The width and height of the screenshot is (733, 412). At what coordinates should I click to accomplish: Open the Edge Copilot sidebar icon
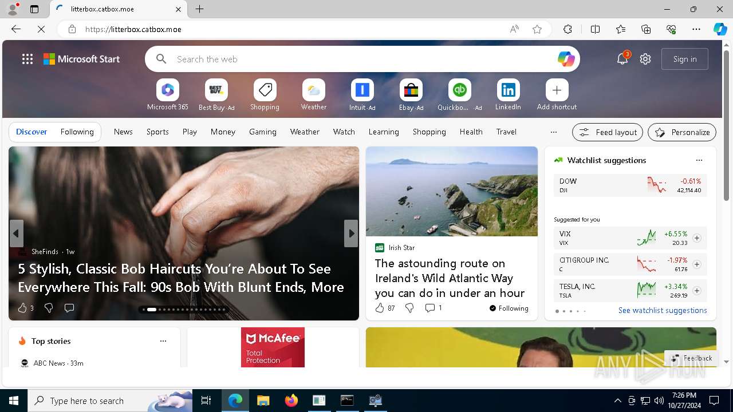(x=720, y=29)
